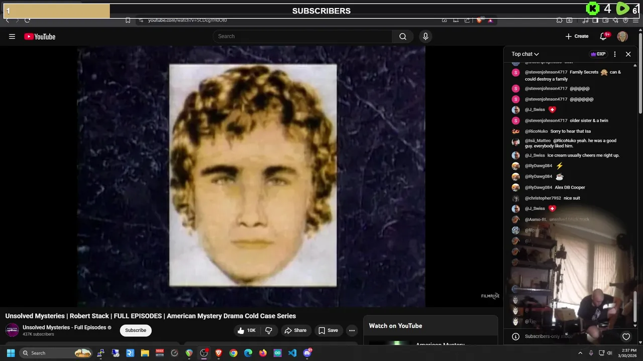Open the browser hamburger menu
Screen dimensions: 643x361
[635, 20]
